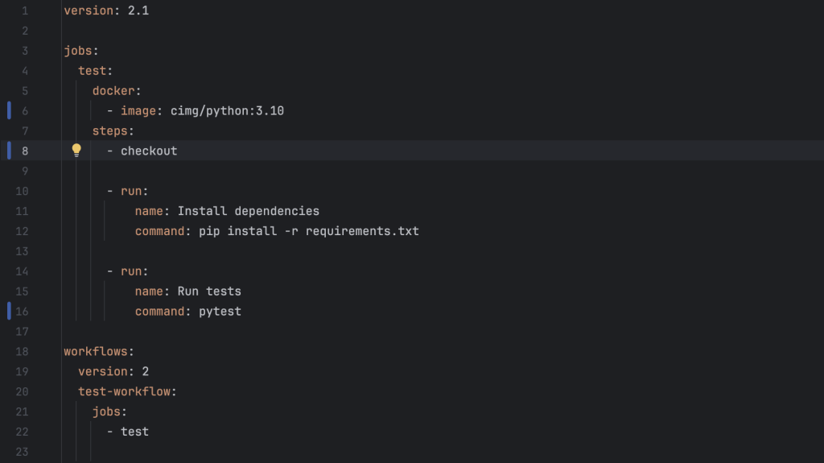Click the 'docker' key under test job
This screenshot has height=463, width=824.
pyautogui.click(x=113, y=90)
